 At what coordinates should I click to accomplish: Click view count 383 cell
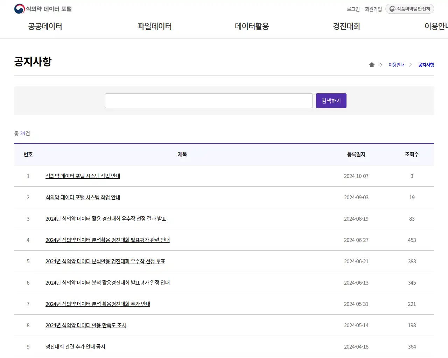tap(412, 261)
